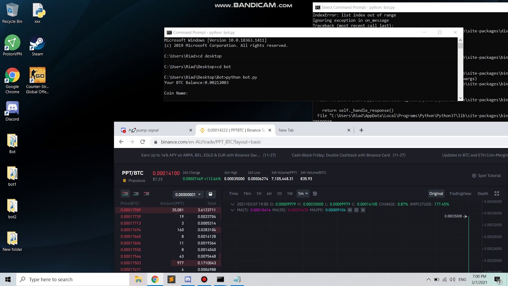Switch to the Depth chart tab

(x=483, y=193)
